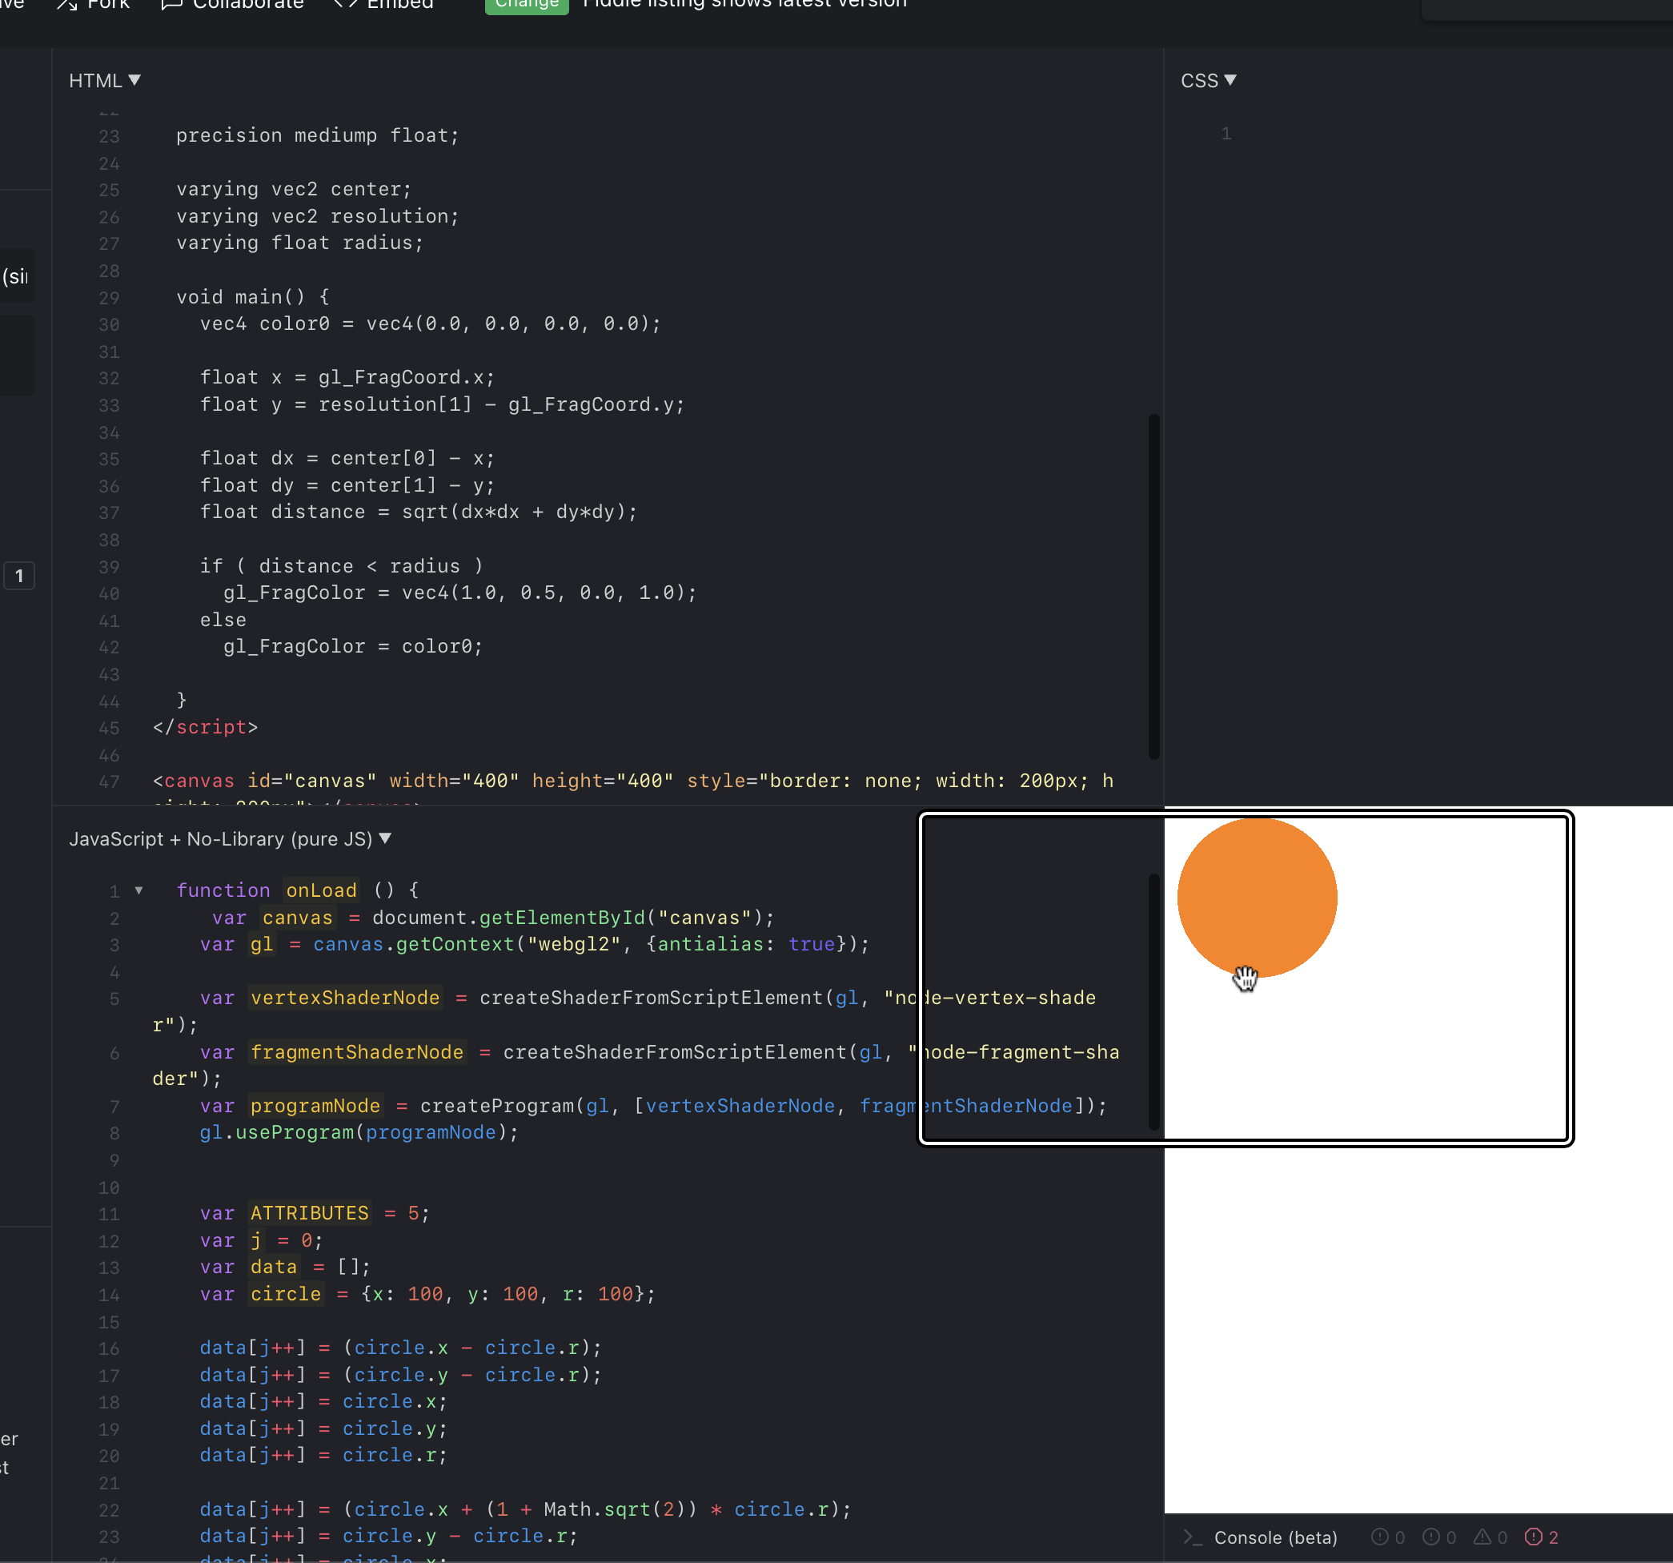This screenshot has height=1563, width=1673.
Task: Open the Console (beta) drawer
Action: point(1275,1537)
